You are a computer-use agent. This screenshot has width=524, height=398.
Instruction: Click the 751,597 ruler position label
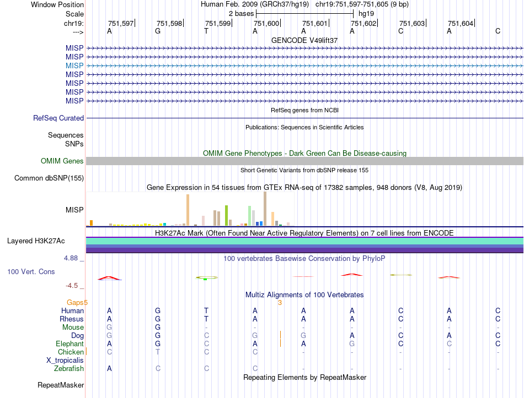click(121, 23)
